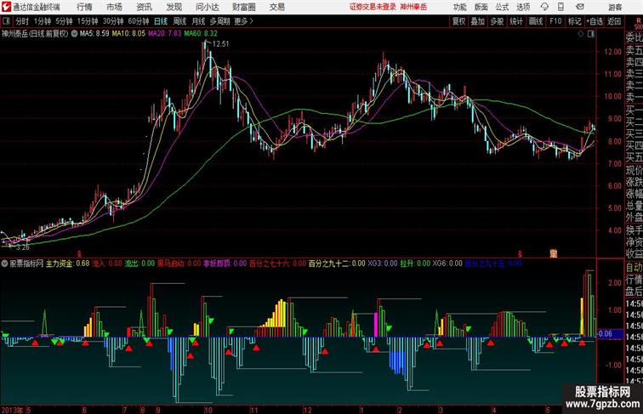
Task: Switch to the 15分钟 period
Action: (x=88, y=21)
